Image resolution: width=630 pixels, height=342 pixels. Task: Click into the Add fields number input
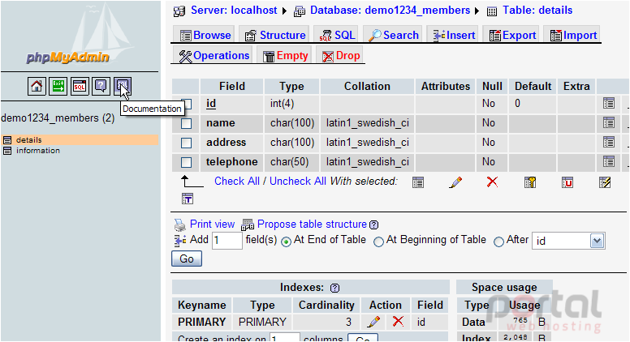point(227,241)
